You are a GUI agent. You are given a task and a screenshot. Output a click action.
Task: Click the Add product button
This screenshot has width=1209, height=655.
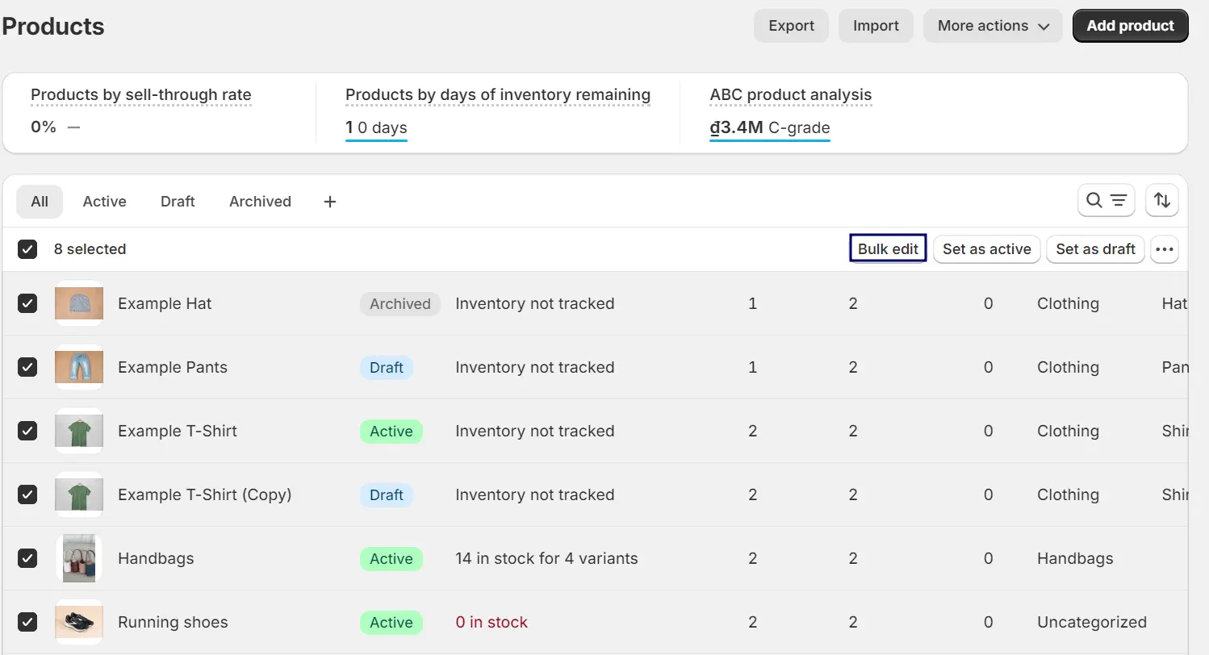click(x=1130, y=26)
